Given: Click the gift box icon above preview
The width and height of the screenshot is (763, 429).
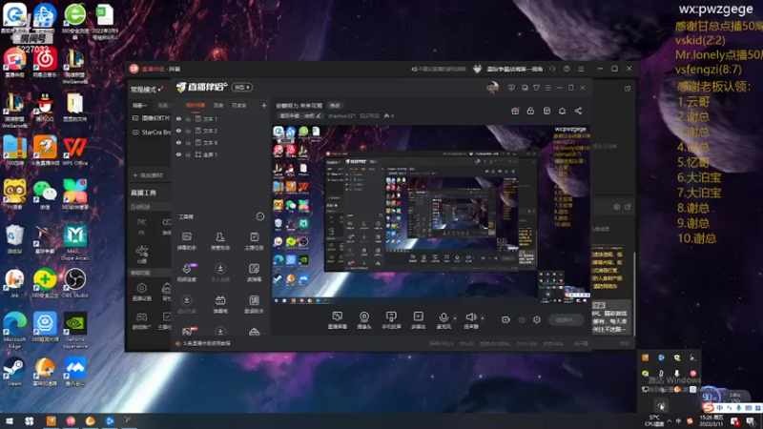Looking at the screenshot, I should click(515, 111).
